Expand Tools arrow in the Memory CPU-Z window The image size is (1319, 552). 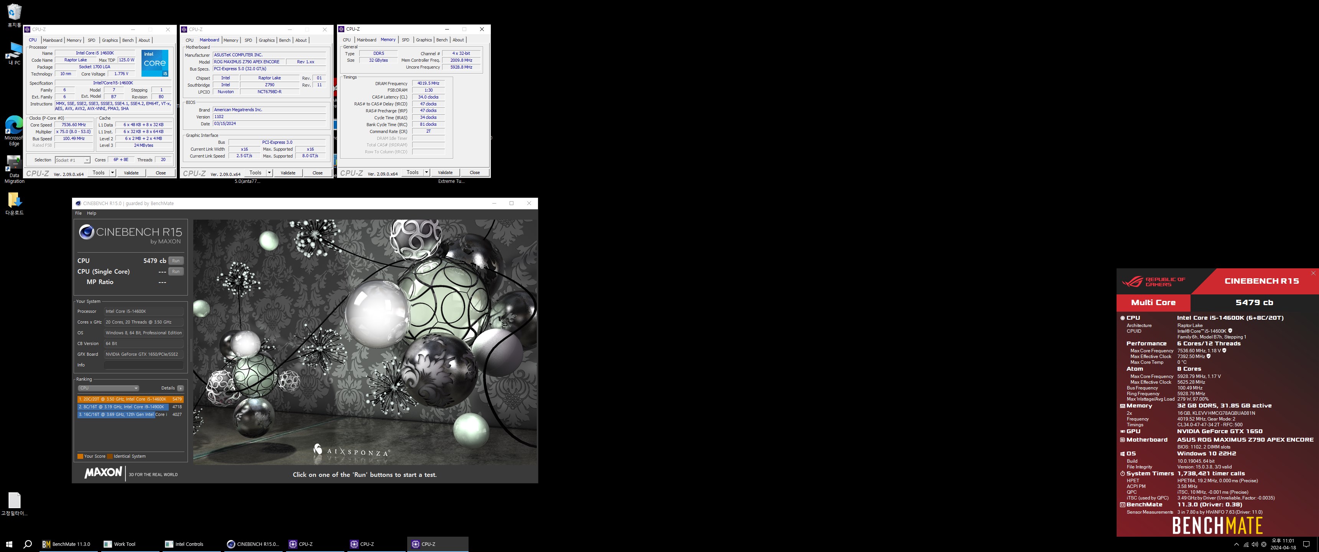tap(426, 172)
